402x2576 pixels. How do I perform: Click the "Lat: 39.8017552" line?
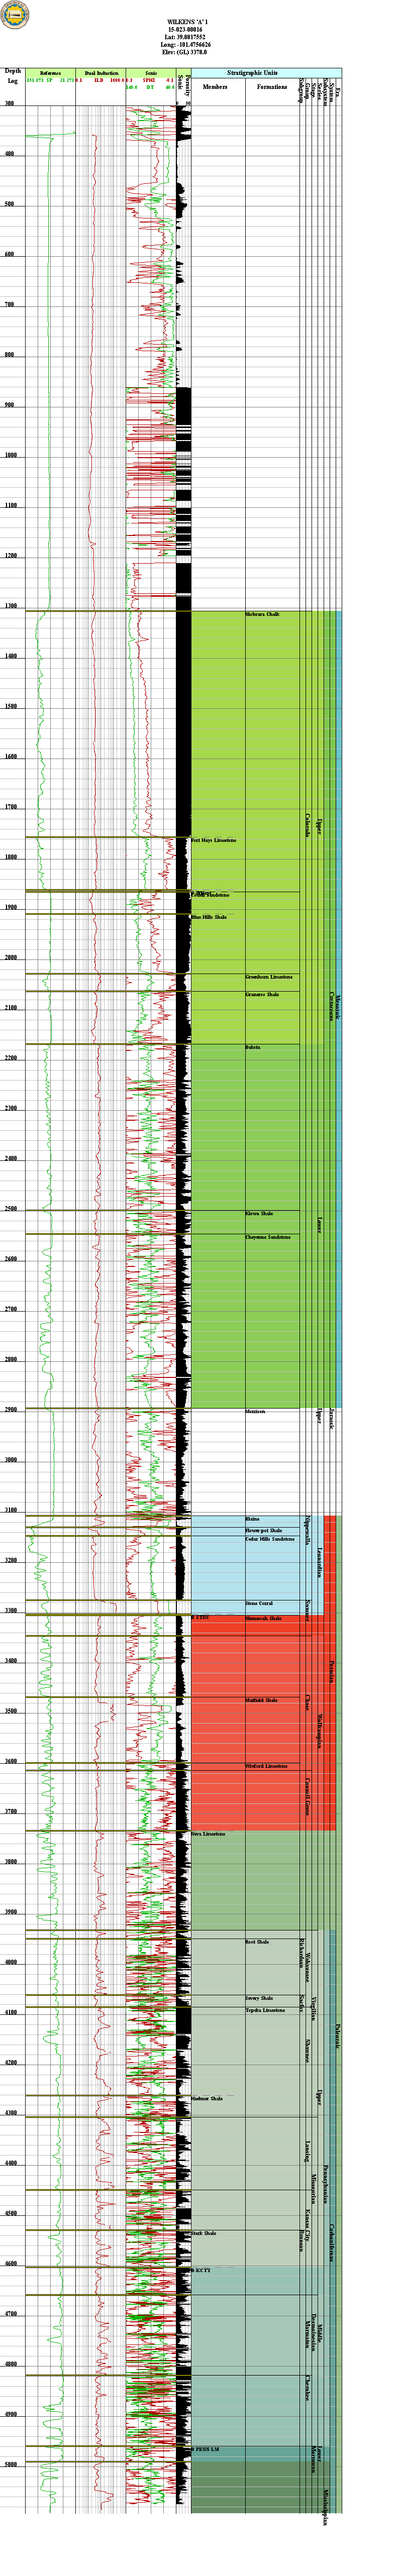point(187,37)
